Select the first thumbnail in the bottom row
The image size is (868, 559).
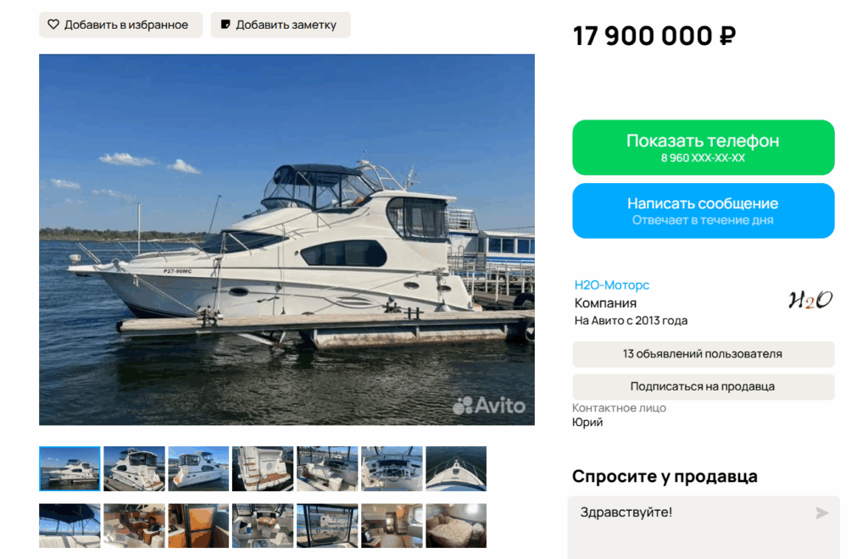pyautogui.click(x=70, y=525)
